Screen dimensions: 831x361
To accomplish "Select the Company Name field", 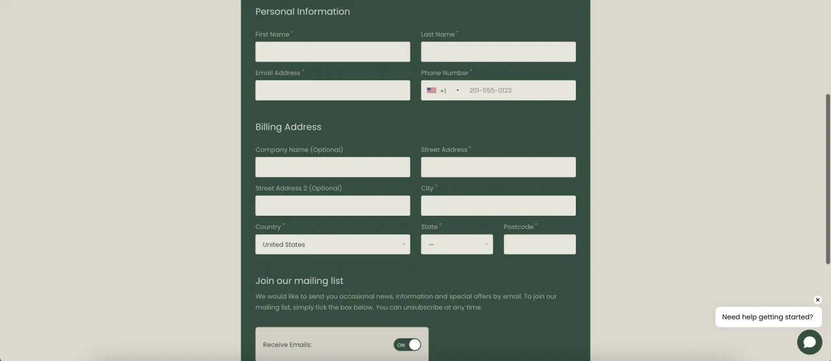I will point(332,167).
